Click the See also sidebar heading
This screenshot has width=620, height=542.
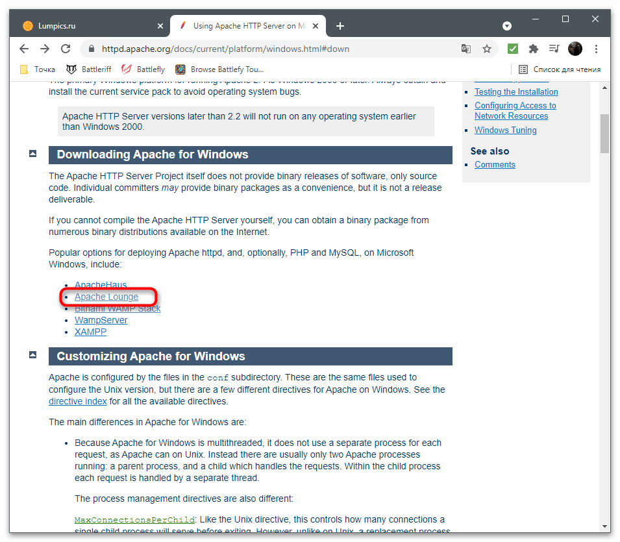(490, 151)
